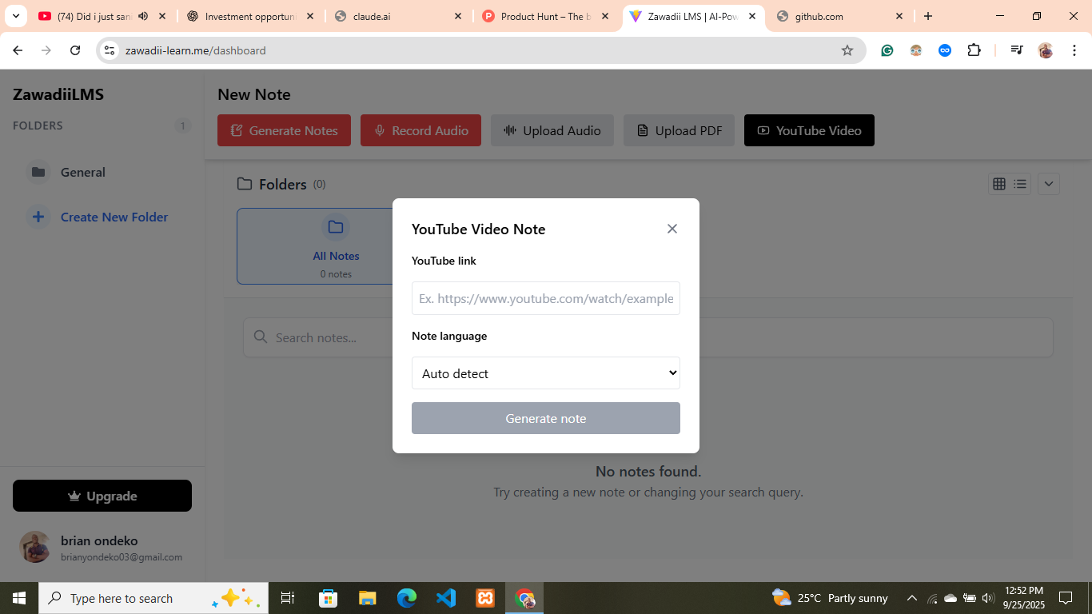
Task: Switch to the github.com tab
Action: [841, 16]
